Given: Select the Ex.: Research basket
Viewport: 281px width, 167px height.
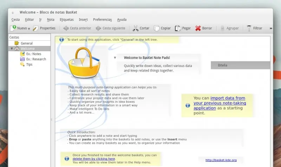Looking at the screenshot, I should coord(36,59).
